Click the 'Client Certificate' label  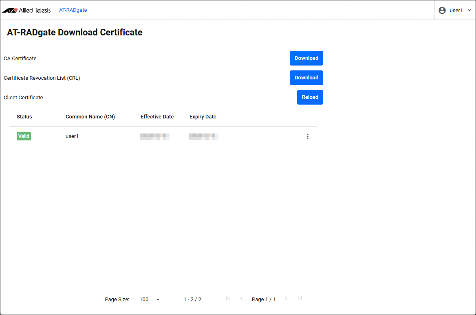23,97
